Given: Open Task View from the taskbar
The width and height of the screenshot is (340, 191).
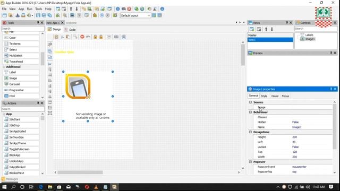Looking at the screenshot, I should click(x=31, y=187).
